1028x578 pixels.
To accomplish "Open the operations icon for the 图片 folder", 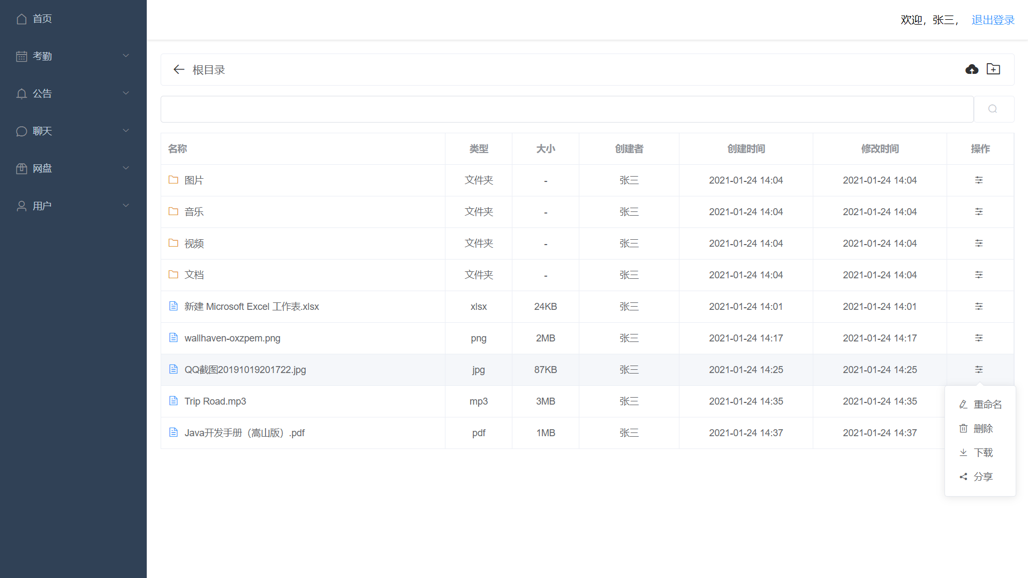I will tap(979, 180).
